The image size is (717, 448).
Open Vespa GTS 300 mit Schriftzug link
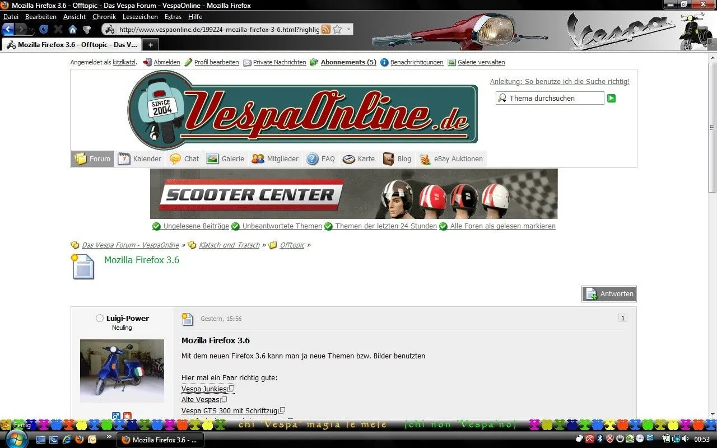pyautogui.click(x=229, y=411)
